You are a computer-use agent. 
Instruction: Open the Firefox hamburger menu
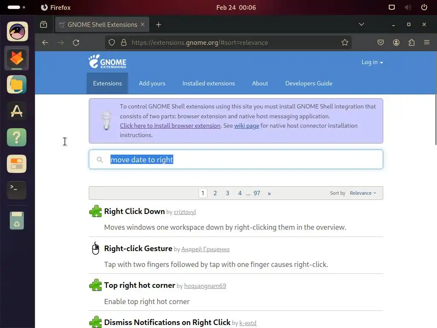[x=426, y=42]
